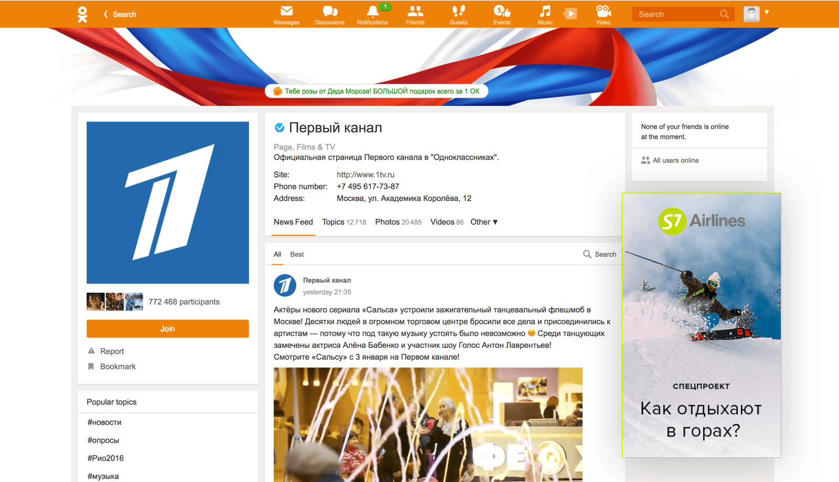This screenshot has width=839, height=482.
Task: Open Friends section icon
Action: (415, 15)
